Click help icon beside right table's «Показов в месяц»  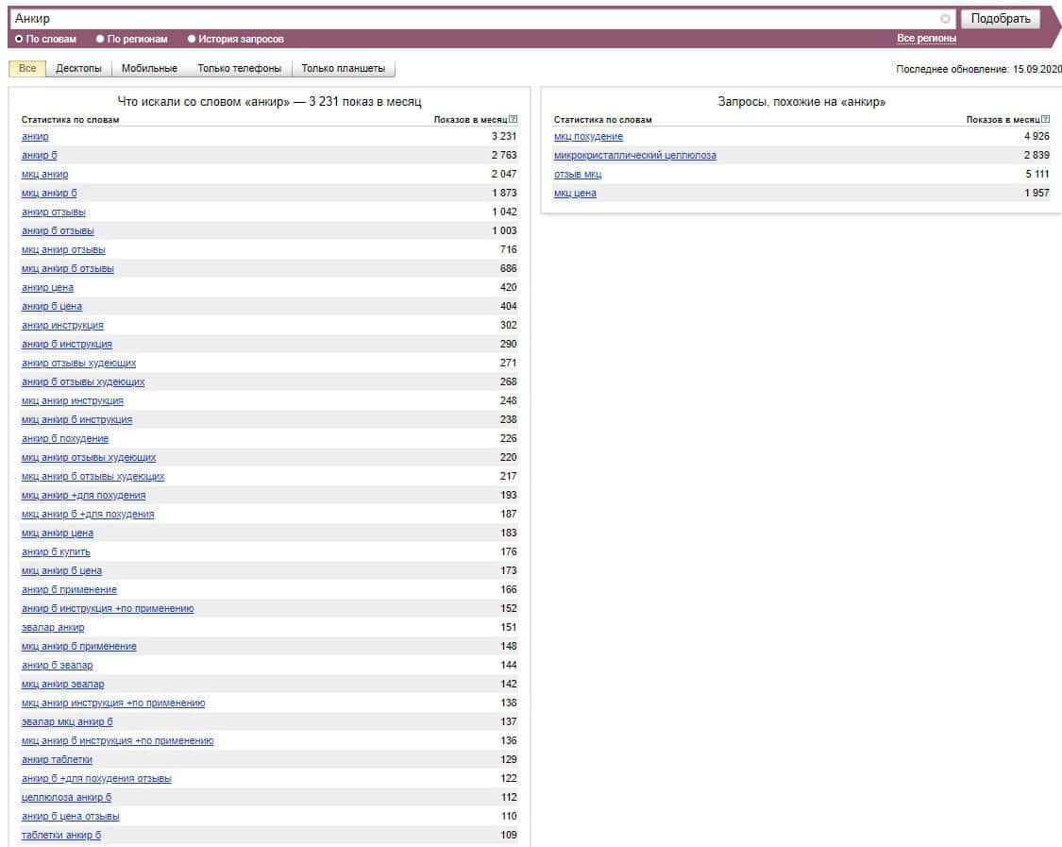click(x=1045, y=120)
